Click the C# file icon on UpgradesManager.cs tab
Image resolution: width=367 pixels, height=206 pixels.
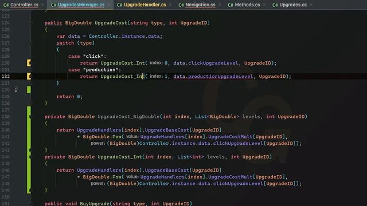[x=53, y=5]
